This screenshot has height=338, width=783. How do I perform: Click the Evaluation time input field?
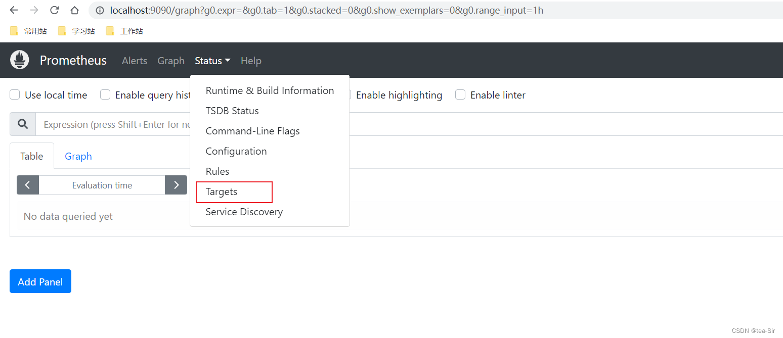102,185
